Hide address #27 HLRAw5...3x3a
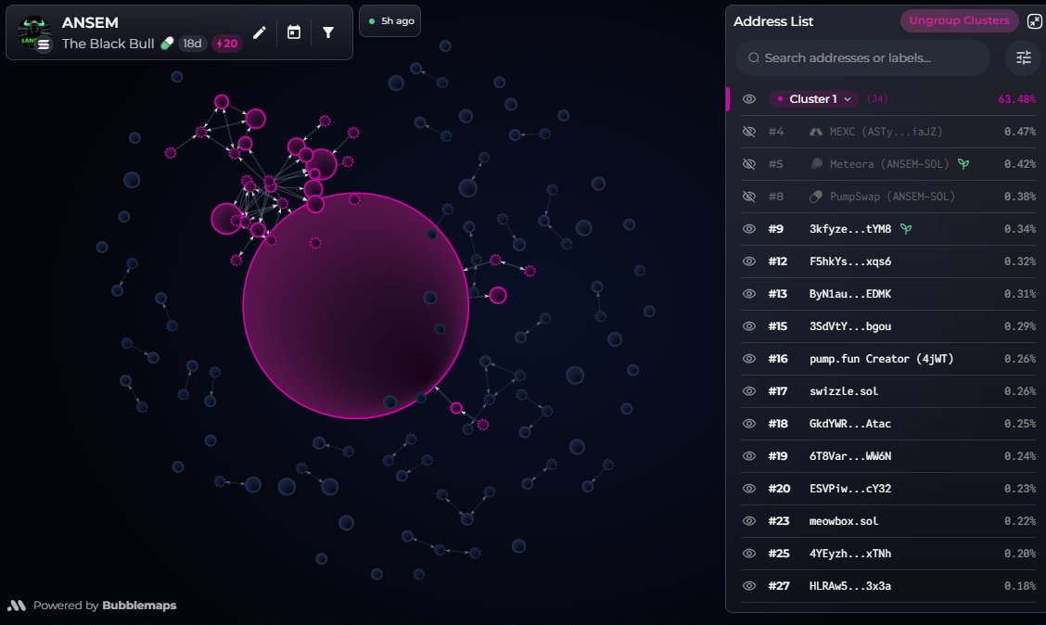This screenshot has width=1046, height=625. pyautogui.click(x=749, y=586)
